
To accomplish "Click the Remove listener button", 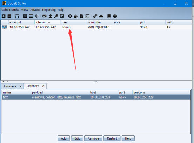I will (x=93, y=138).
